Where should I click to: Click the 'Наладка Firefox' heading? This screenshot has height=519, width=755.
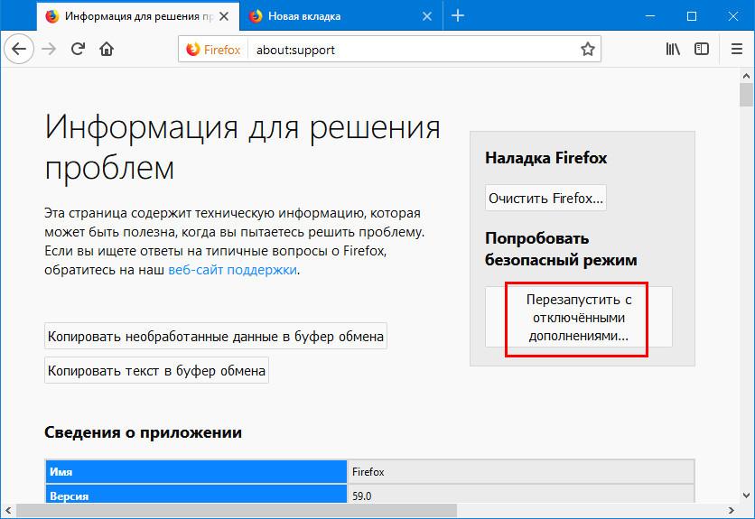(545, 157)
